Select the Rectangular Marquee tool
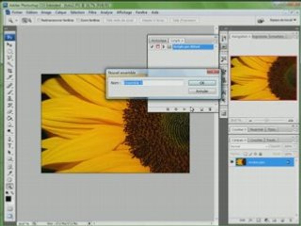This screenshot has width=301, height=226. coord(9,51)
